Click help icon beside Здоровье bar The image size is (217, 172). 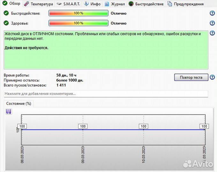point(212,23)
